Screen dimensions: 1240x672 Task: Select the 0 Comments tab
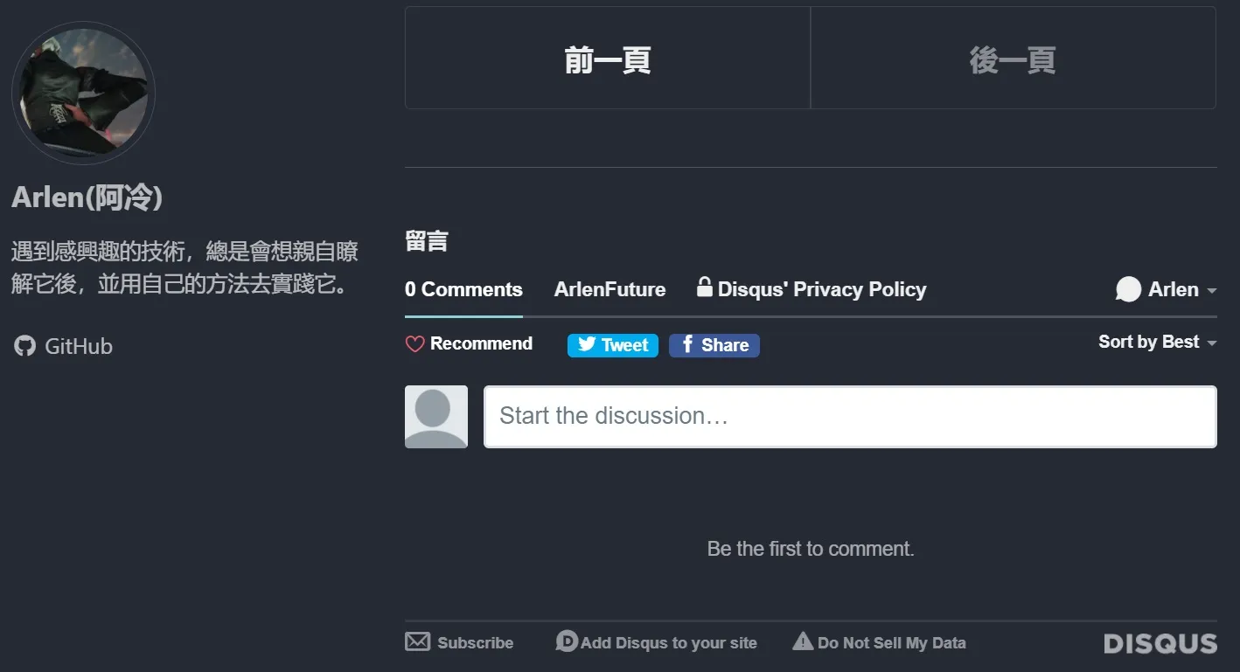click(x=463, y=290)
